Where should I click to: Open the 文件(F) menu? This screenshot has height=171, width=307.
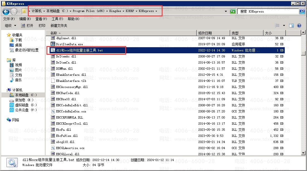9,19
